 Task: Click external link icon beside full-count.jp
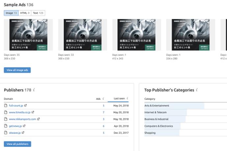click(x=26, y=106)
